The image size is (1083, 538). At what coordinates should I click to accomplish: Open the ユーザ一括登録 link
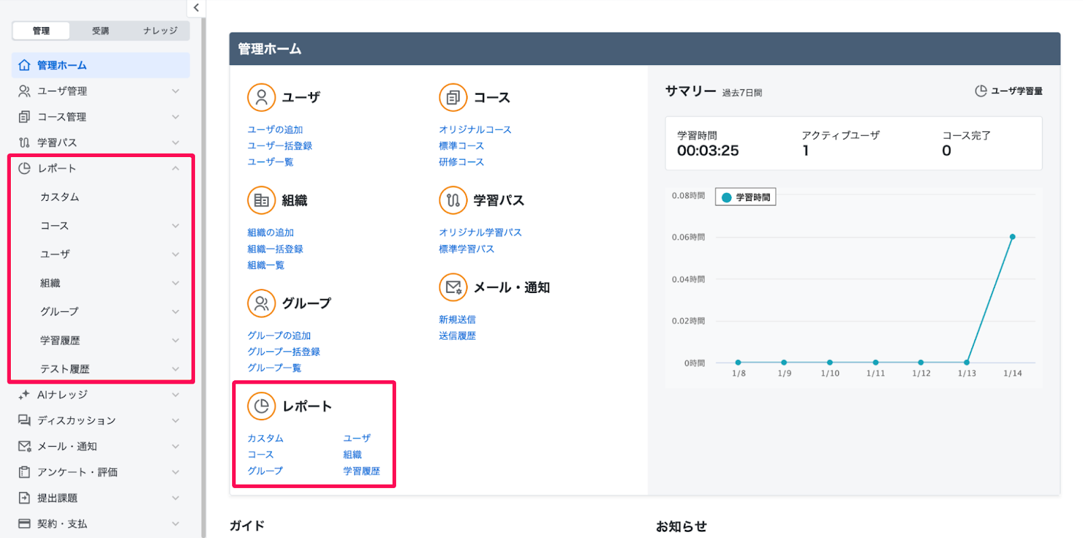(280, 145)
